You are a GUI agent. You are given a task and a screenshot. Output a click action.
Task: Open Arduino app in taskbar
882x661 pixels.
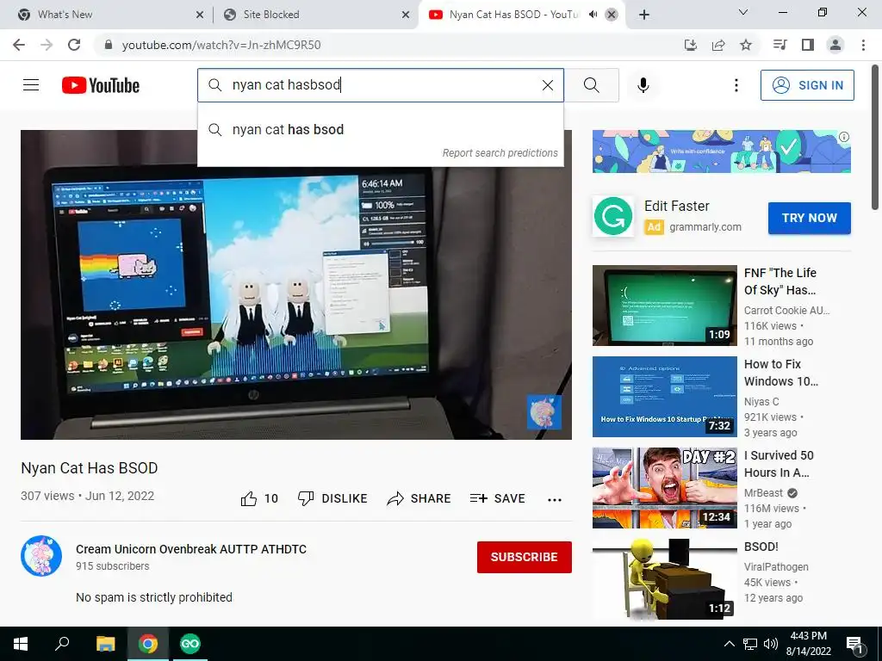pyautogui.click(x=189, y=644)
